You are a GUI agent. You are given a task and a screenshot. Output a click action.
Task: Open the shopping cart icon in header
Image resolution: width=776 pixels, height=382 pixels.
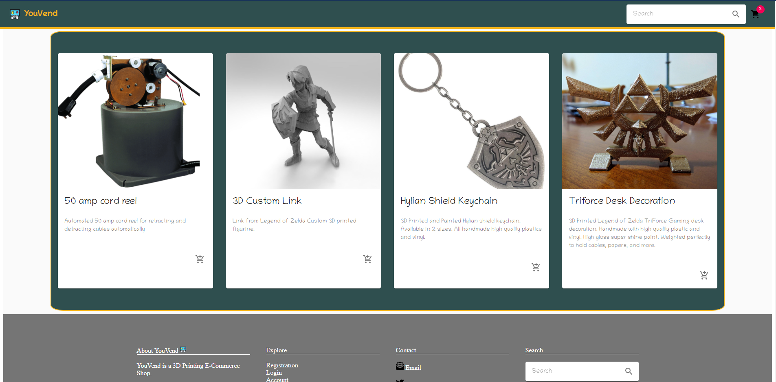755,15
